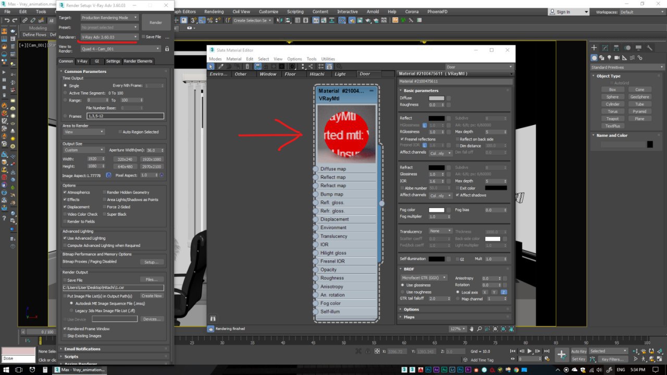The height and width of the screenshot is (375, 667).
Task: Play the animation
Action: 529,351
